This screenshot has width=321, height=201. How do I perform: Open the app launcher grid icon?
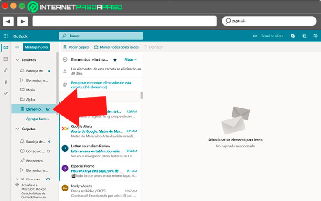point(5,36)
